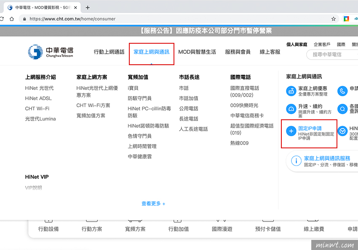Screen dimensions: 358x250
Task: Click the magnifier icon beside 升速、續約
Action: tap(342, 109)
